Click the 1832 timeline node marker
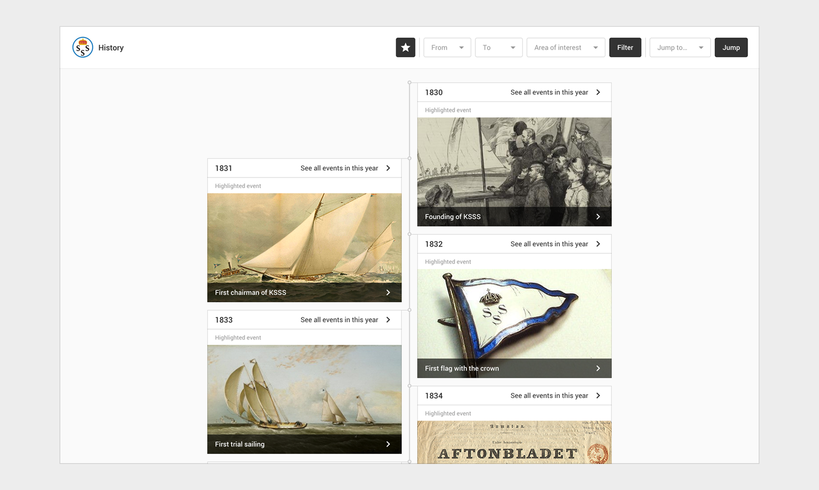Image resolution: width=819 pixels, height=490 pixels. (409, 234)
